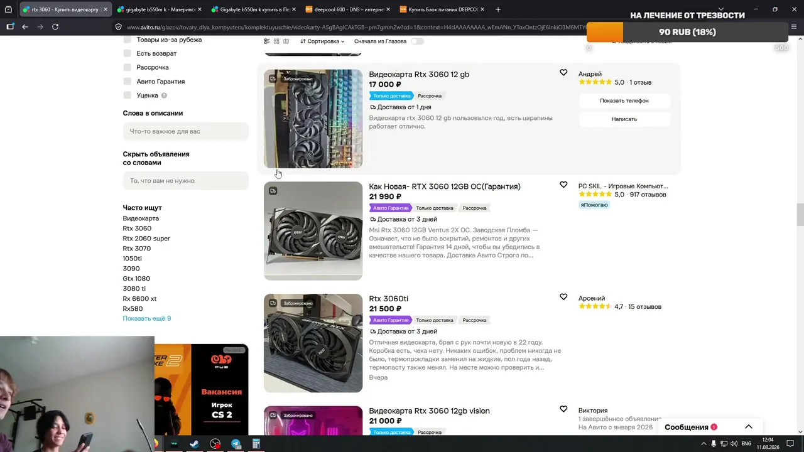Open OBS Studio from the taskbar
804x452 pixels.
[215, 444]
